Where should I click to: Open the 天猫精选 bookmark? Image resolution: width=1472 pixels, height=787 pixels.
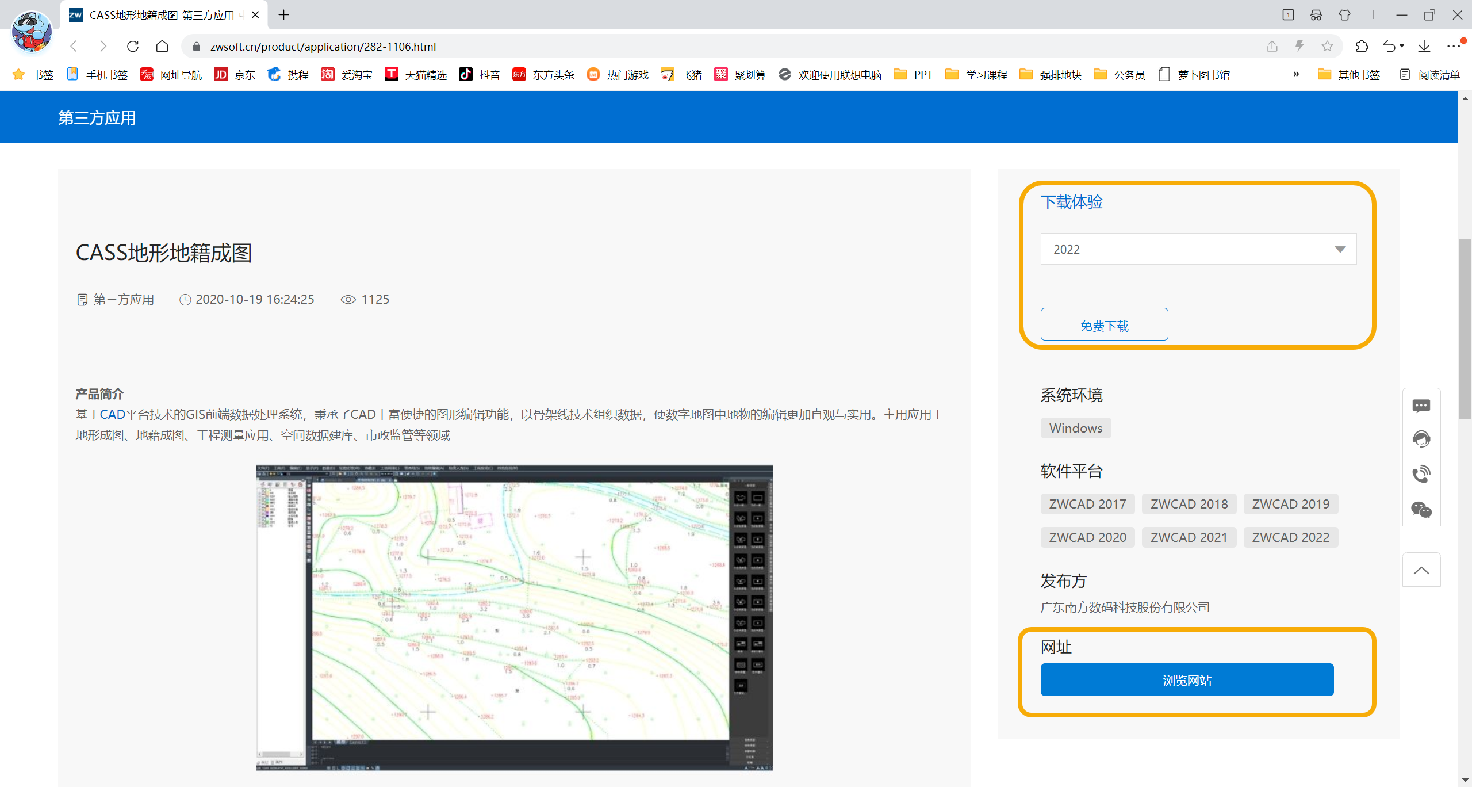click(x=416, y=74)
